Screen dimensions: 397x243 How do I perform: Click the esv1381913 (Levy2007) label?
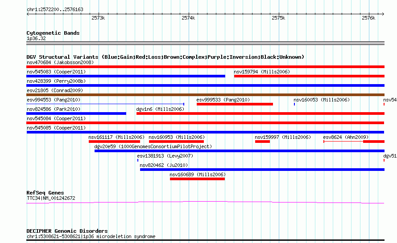click(165, 156)
